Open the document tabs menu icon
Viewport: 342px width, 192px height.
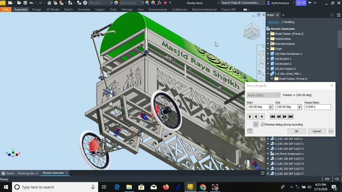pyautogui.click(x=262, y=173)
